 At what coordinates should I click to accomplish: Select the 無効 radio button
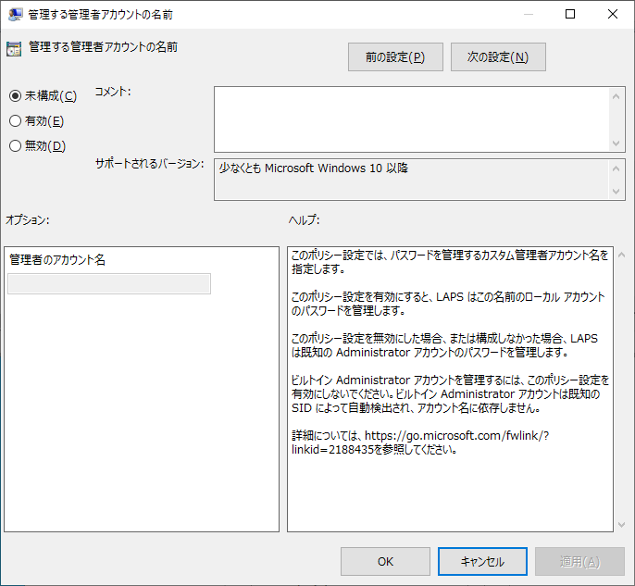point(15,145)
